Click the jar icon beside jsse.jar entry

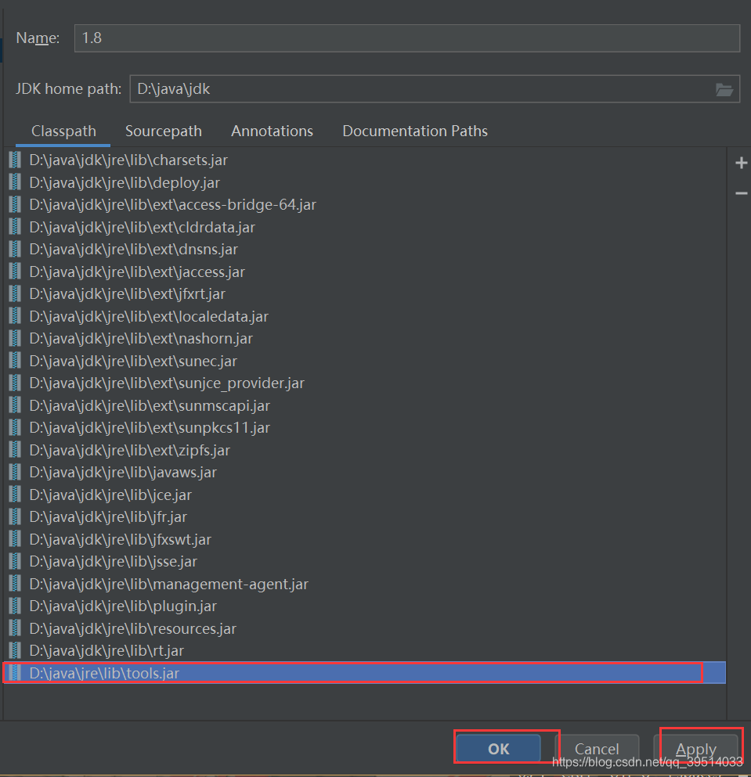[x=16, y=561]
